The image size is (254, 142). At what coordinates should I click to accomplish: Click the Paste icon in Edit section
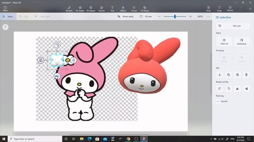pos(237,75)
